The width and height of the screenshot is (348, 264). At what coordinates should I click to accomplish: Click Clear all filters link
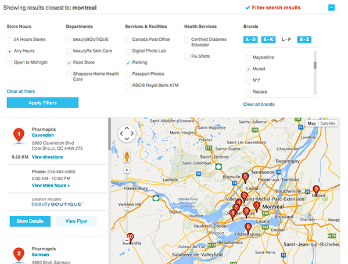coord(21,91)
